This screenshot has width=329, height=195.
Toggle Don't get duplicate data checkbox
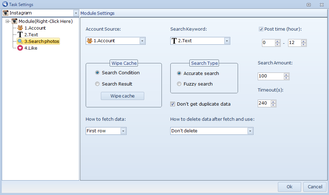point(173,104)
